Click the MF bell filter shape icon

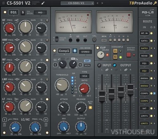coord(17,60)
